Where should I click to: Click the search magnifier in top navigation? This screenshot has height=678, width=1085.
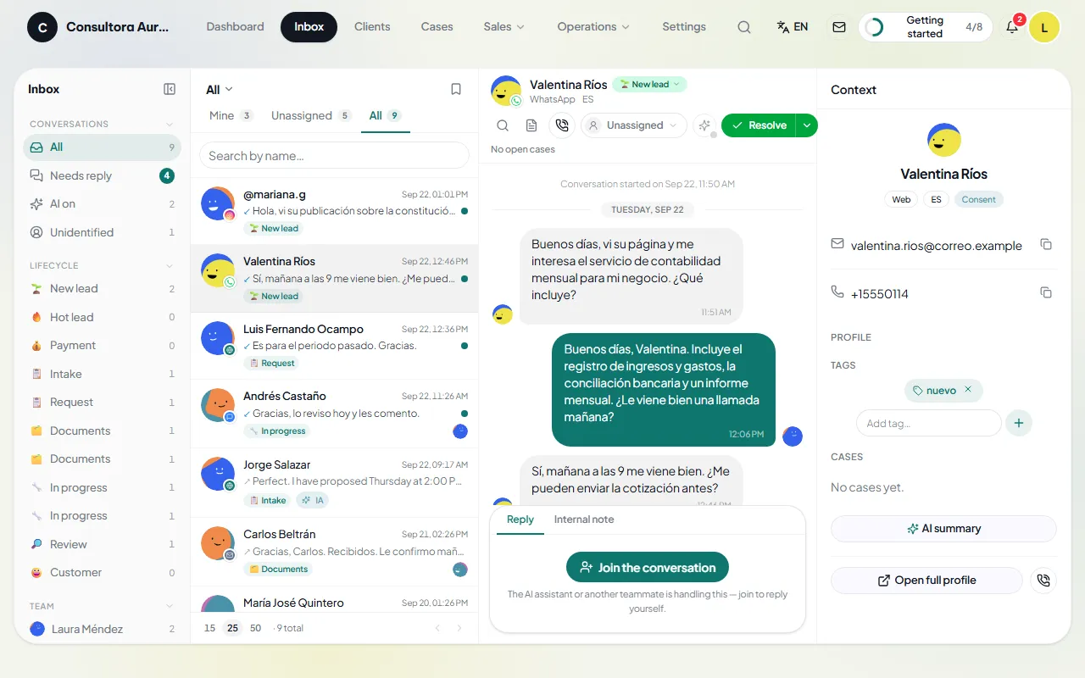[x=743, y=27]
